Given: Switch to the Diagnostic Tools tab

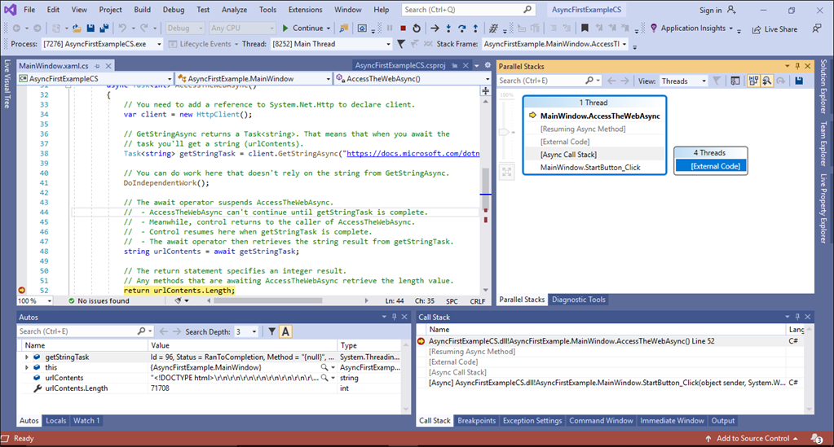Looking at the screenshot, I should [x=578, y=300].
